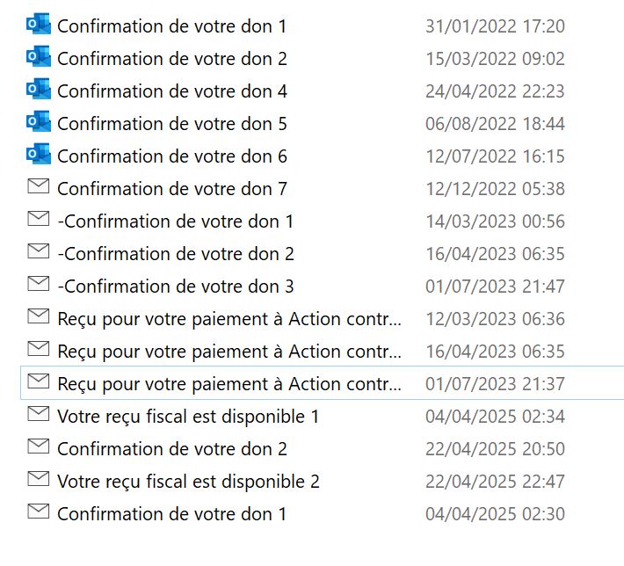Select Outlook icon next to 'Confirmation de votre don 4'
624x566 pixels.
click(x=39, y=90)
